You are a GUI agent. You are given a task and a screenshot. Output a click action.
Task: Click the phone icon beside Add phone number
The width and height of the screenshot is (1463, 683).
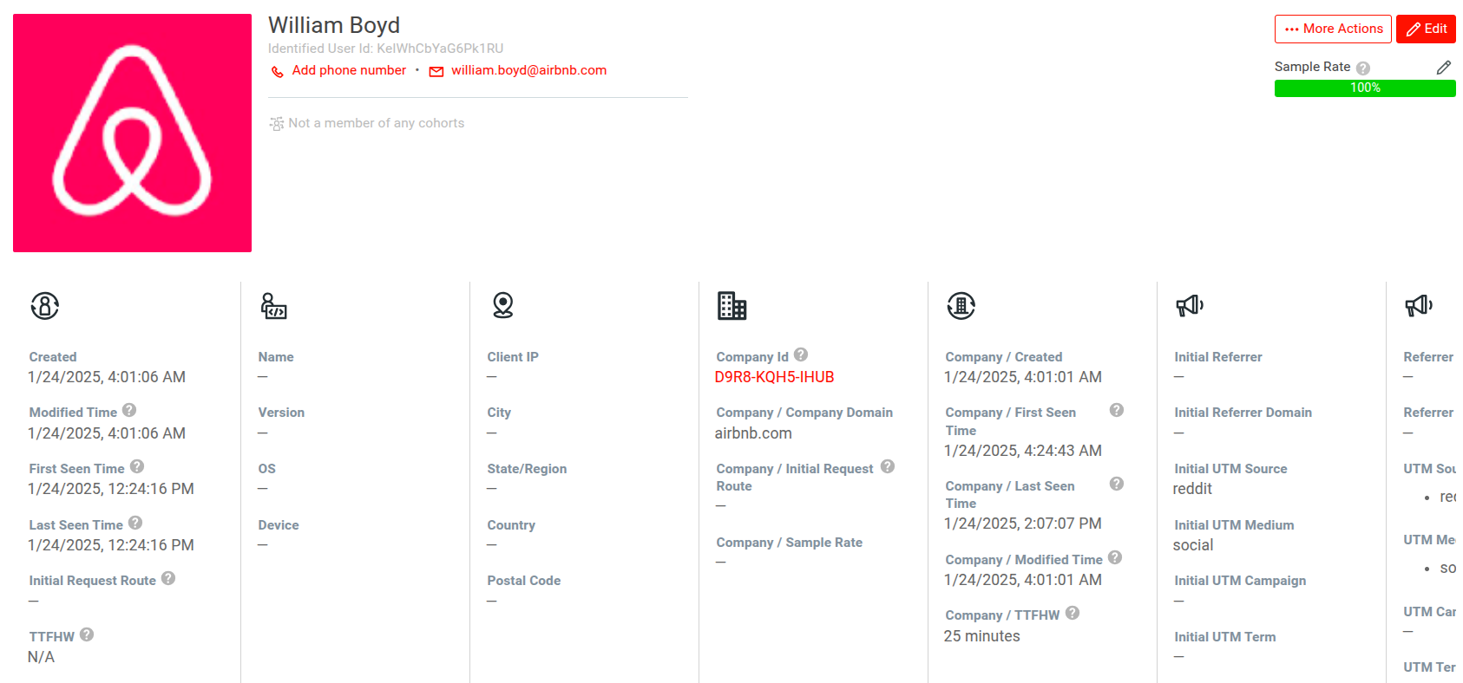coord(278,71)
